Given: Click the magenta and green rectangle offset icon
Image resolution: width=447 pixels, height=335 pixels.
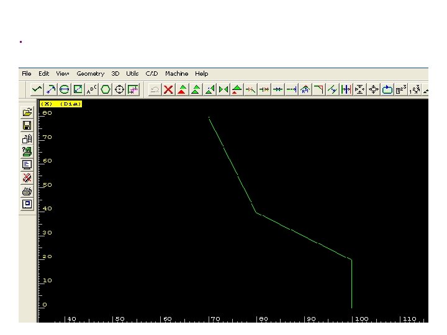Looking at the screenshot, I should click(x=133, y=90).
